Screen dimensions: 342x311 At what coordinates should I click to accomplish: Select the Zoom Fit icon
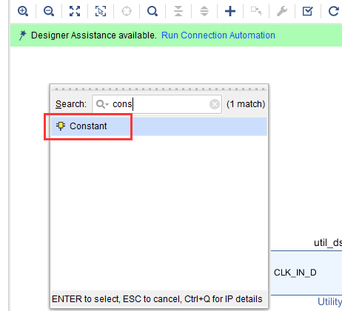pyautogui.click(x=75, y=11)
